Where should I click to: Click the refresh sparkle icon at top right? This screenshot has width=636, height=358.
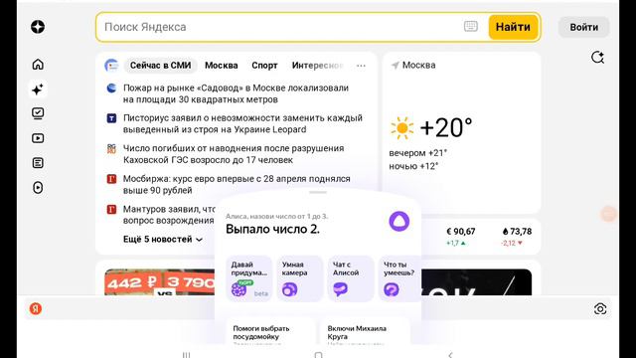tap(597, 58)
